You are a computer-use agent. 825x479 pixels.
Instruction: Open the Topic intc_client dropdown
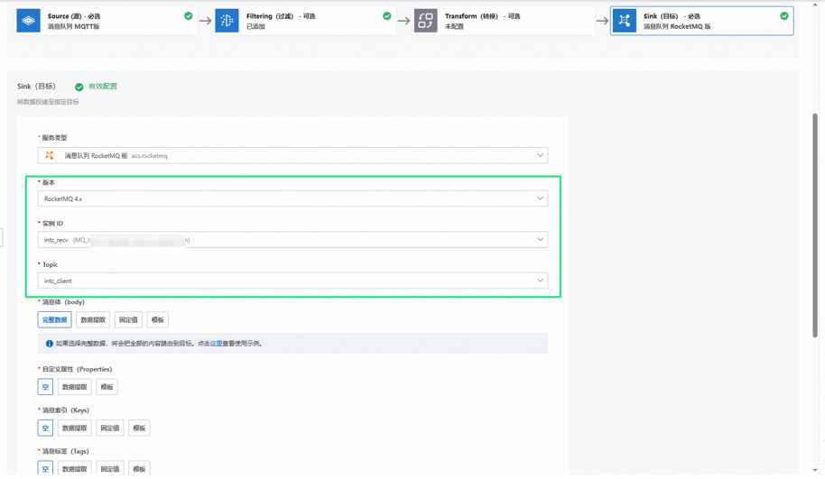[292, 281]
